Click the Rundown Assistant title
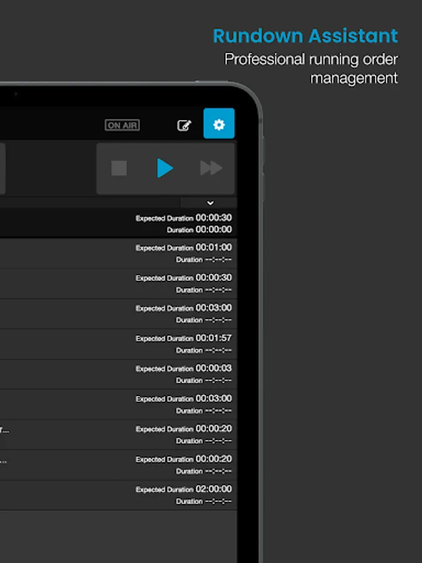 [305, 36]
